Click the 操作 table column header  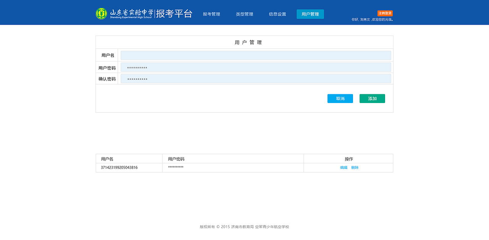[x=348, y=158]
